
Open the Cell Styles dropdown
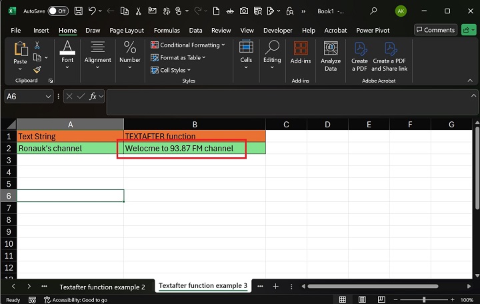point(173,70)
